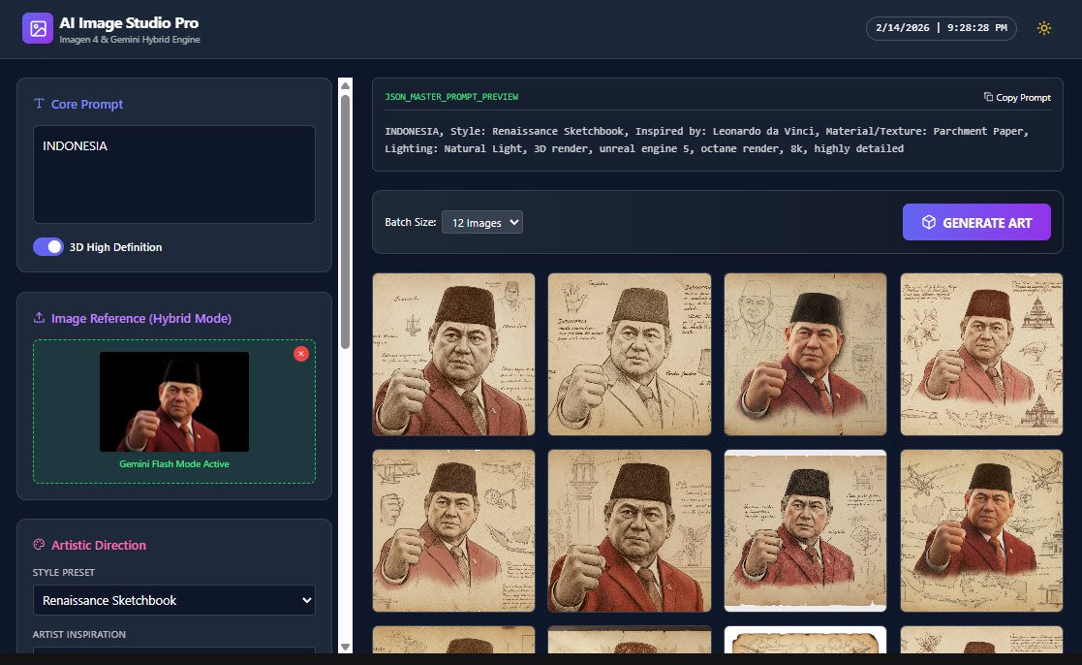
Task: Click the Core Prompt text icon
Action: click(39, 104)
